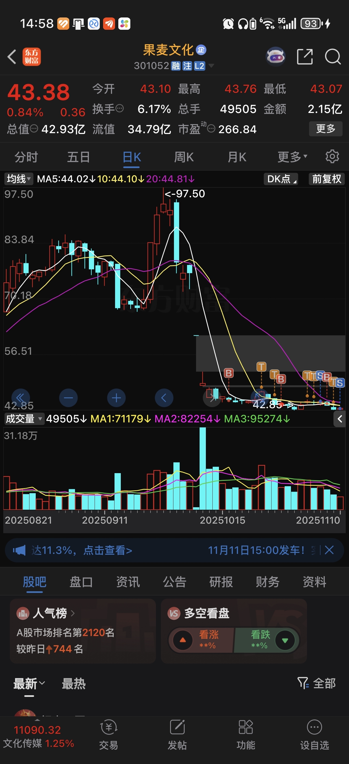
Task: Tap the 企 verified badge beside stock name
Action: point(201,50)
